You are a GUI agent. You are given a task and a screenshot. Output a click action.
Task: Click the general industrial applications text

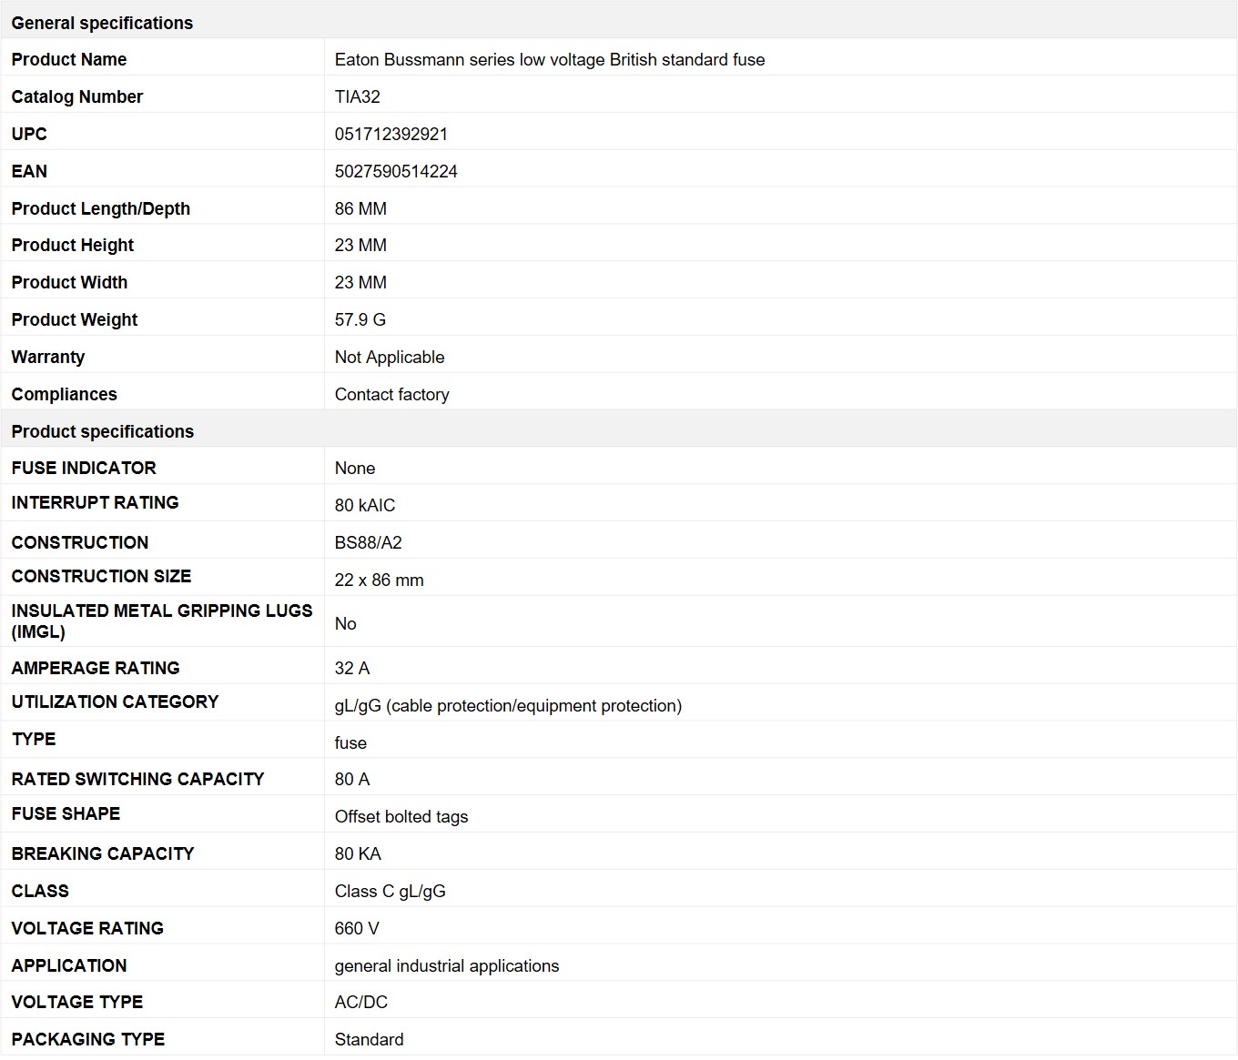coord(446,965)
